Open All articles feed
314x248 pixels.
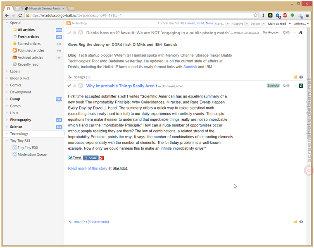[x=26, y=30]
